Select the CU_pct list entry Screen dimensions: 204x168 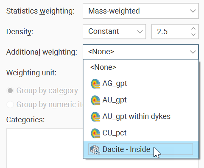coord(141,133)
